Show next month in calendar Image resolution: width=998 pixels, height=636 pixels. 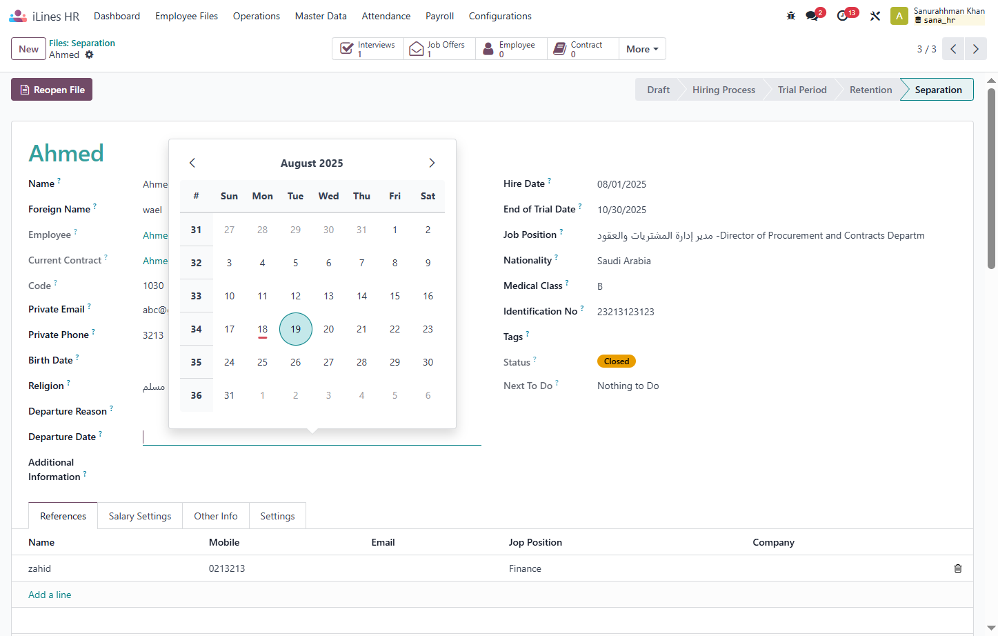point(432,163)
